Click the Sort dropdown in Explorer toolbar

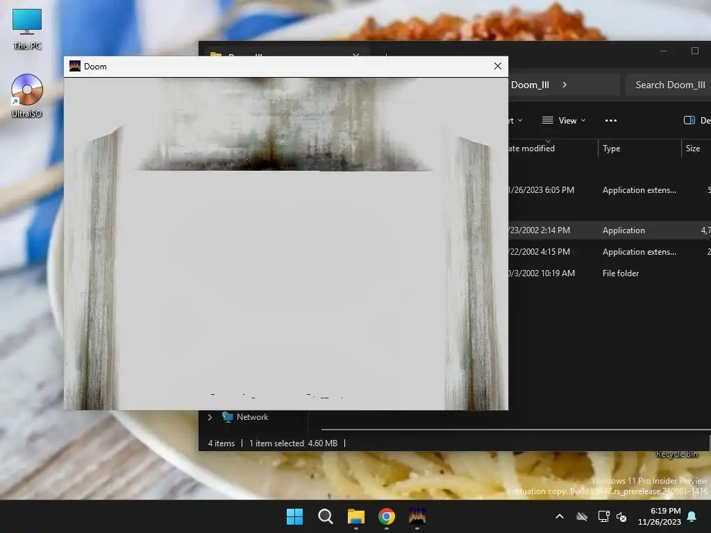tap(515, 121)
